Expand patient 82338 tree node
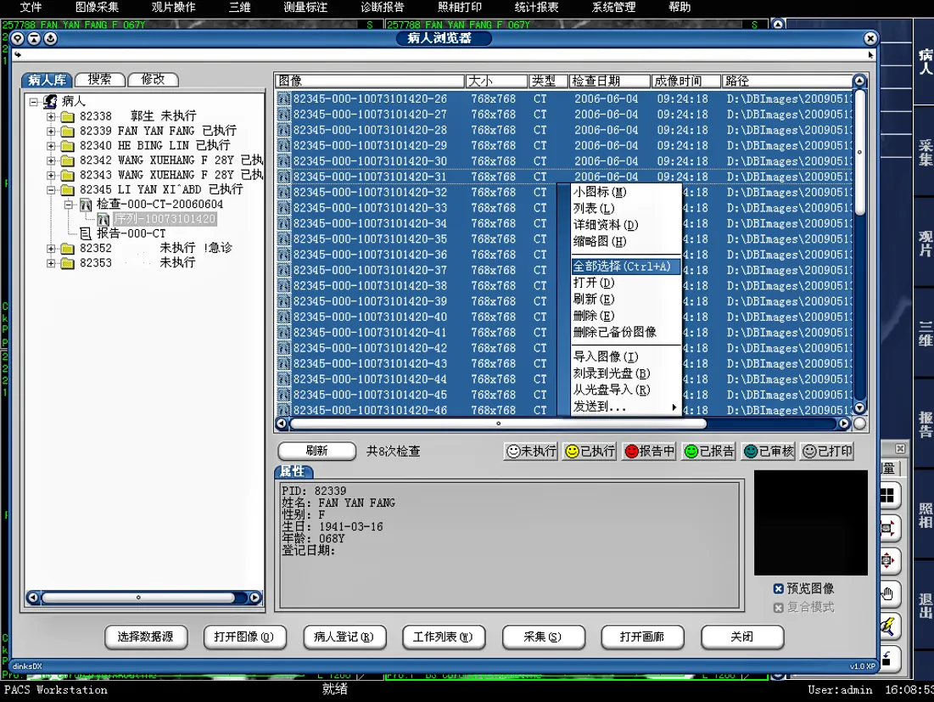 point(51,116)
